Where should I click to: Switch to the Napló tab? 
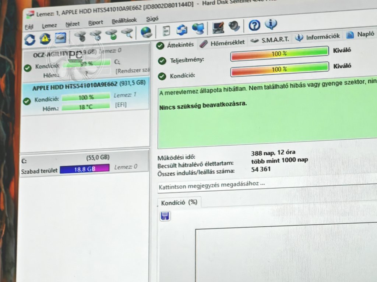pyautogui.click(x=360, y=35)
